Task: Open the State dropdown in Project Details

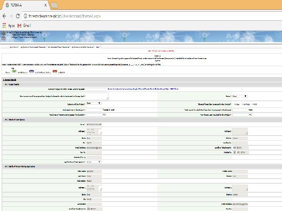Action: 240,97
